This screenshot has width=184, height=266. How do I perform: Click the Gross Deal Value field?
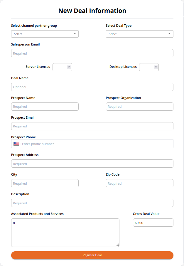(153, 223)
